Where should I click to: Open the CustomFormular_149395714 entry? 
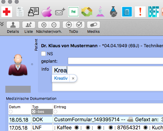coord(87,120)
